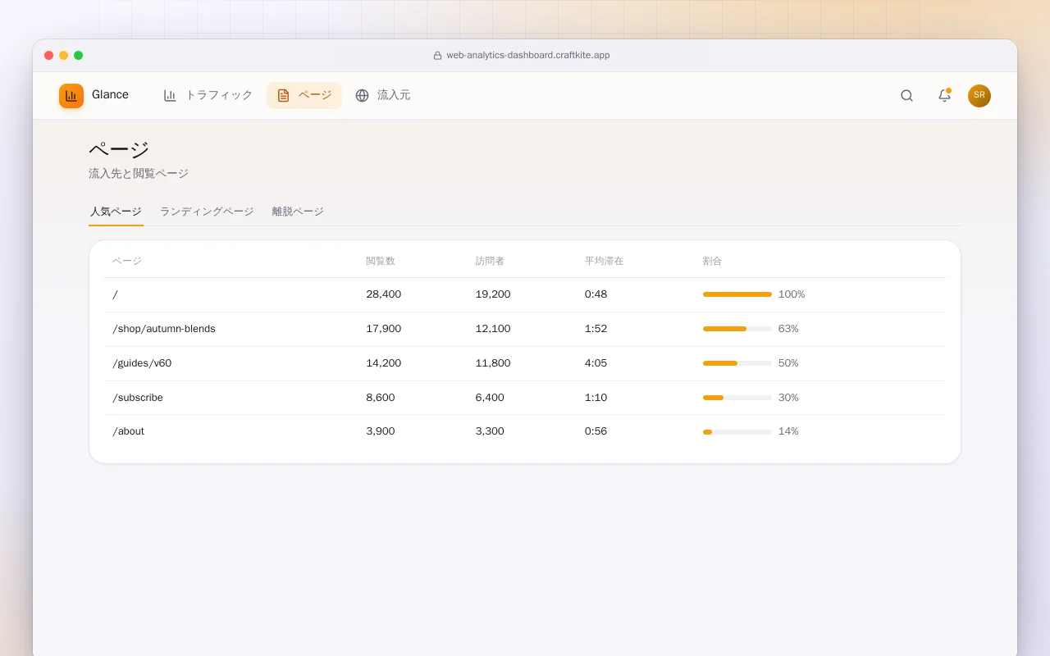Select the ページ nav item
Screen dimensions: 1050x656
click(x=304, y=95)
